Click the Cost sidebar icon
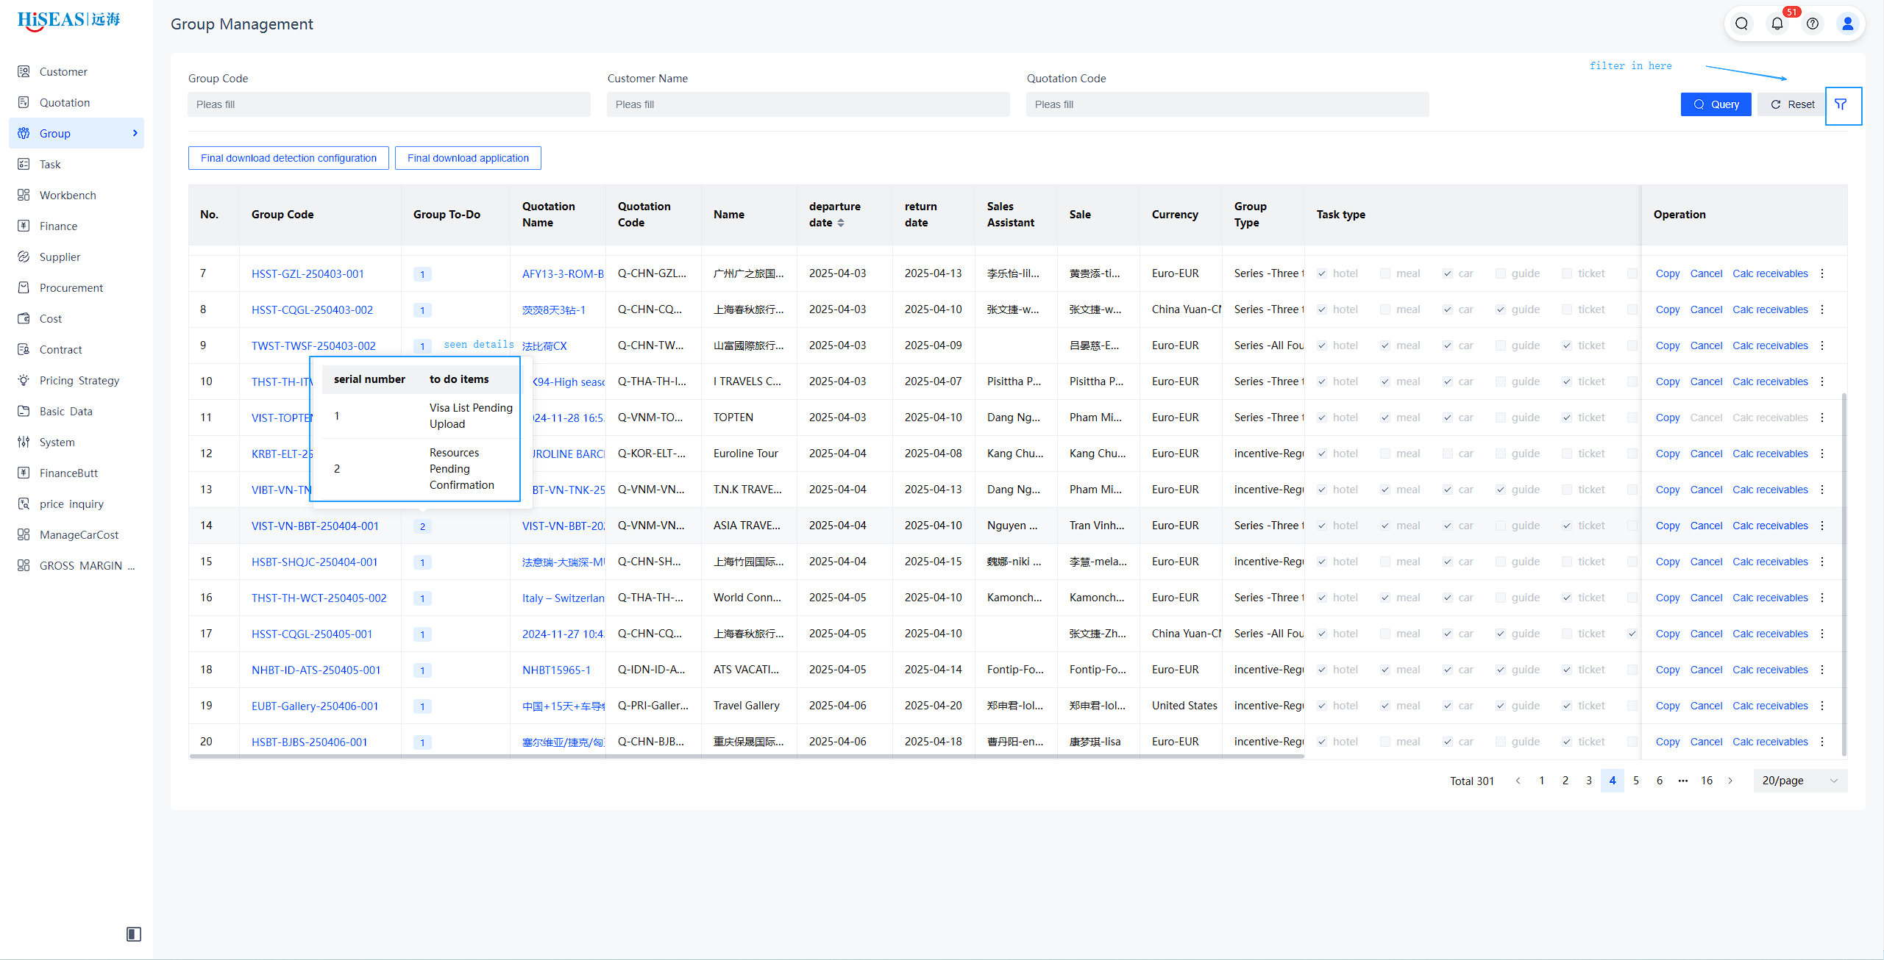The height and width of the screenshot is (960, 1884). (24, 318)
